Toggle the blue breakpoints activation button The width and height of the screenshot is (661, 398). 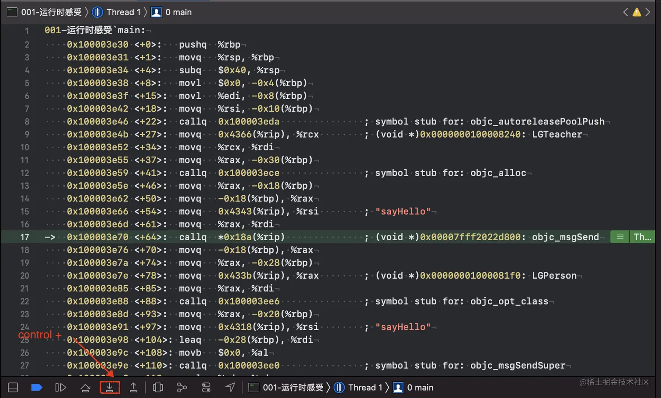coord(37,388)
